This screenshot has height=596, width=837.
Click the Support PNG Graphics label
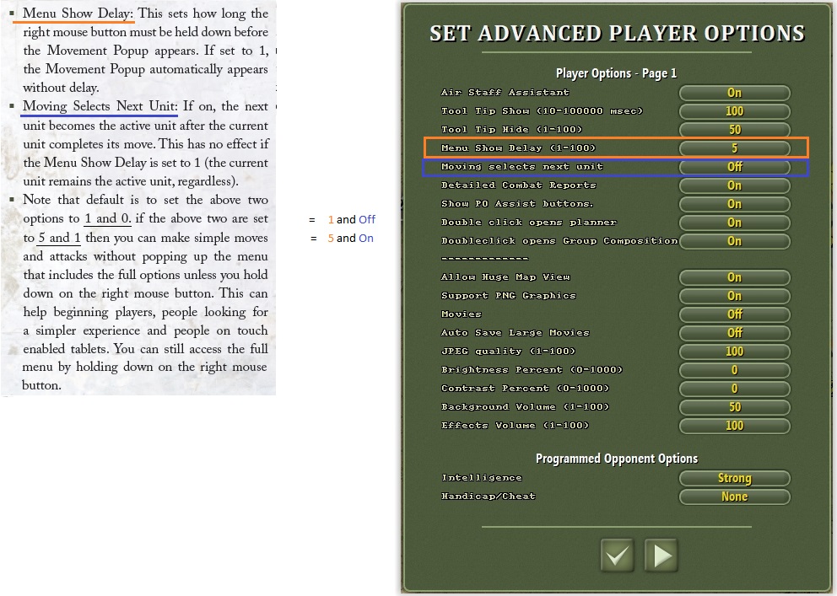508,295
